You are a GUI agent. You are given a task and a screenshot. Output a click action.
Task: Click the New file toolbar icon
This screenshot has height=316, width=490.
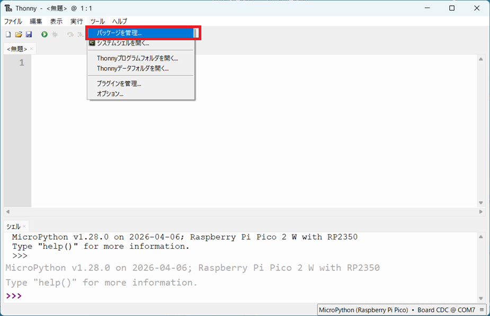click(8, 34)
